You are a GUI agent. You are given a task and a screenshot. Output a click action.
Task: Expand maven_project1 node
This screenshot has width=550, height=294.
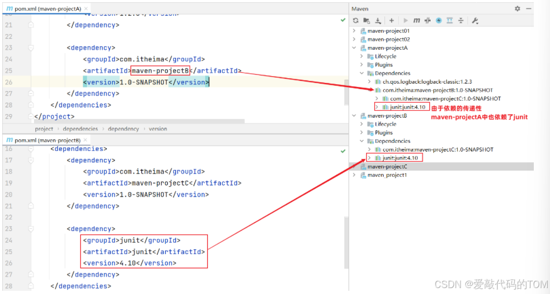[x=354, y=175]
